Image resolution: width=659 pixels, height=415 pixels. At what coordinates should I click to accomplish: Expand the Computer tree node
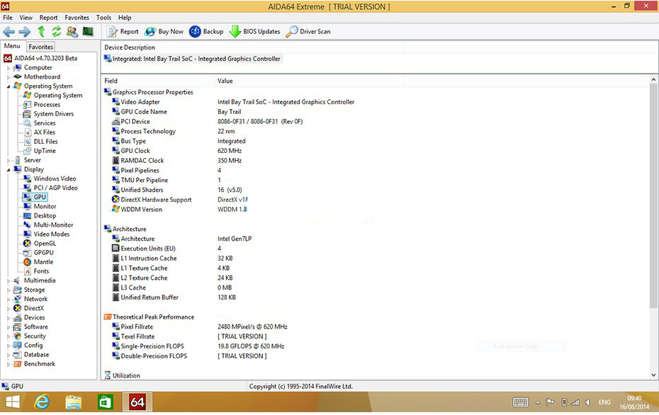[9, 68]
